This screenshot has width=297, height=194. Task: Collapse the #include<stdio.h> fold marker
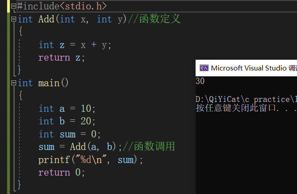tap(13, 6)
